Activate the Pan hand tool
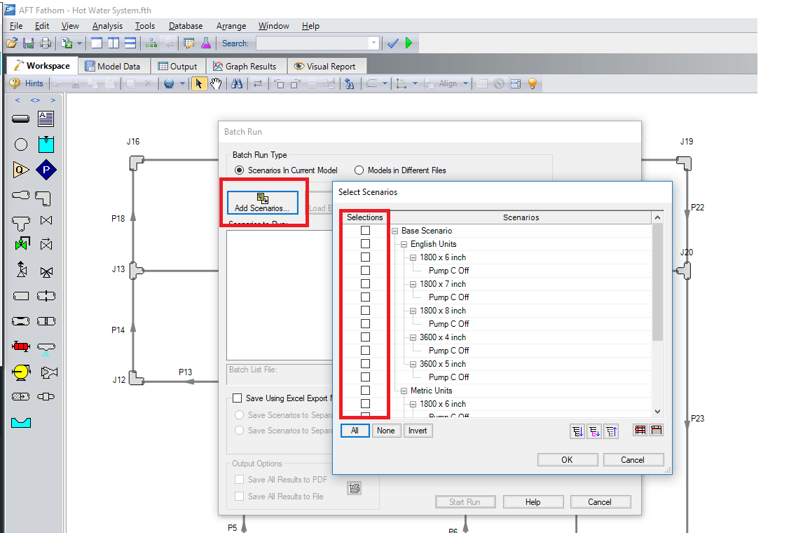Viewport: 803px width, 533px height. [x=216, y=83]
